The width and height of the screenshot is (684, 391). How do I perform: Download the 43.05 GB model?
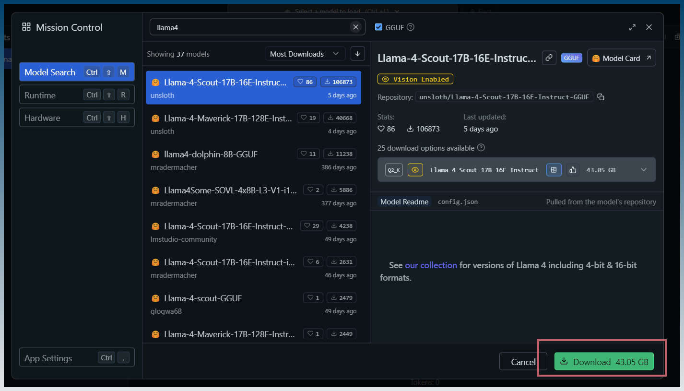click(604, 362)
